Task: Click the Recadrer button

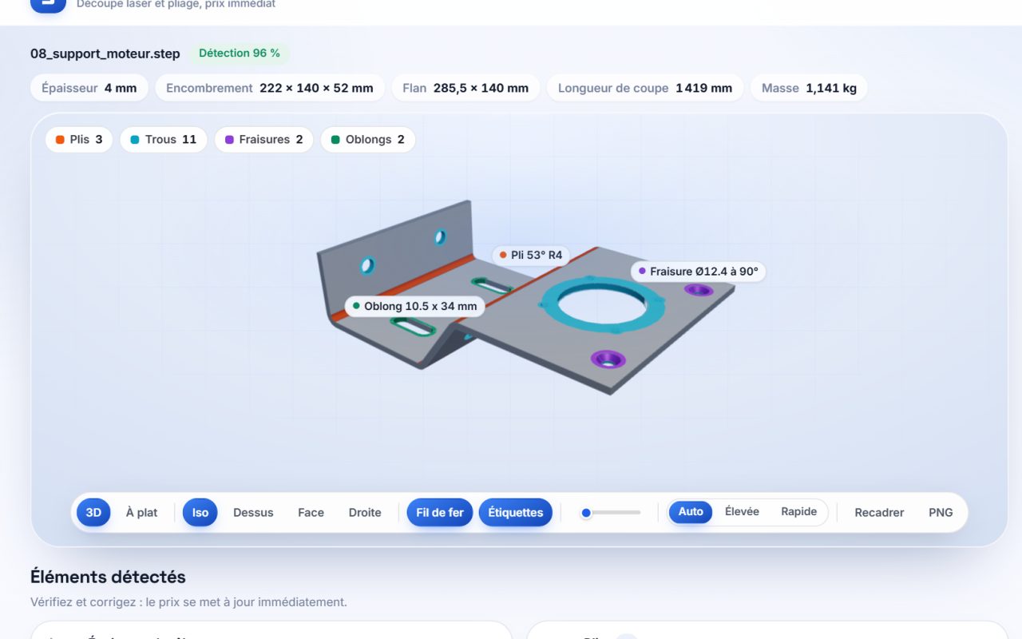Action: click(x=879, y=513)
